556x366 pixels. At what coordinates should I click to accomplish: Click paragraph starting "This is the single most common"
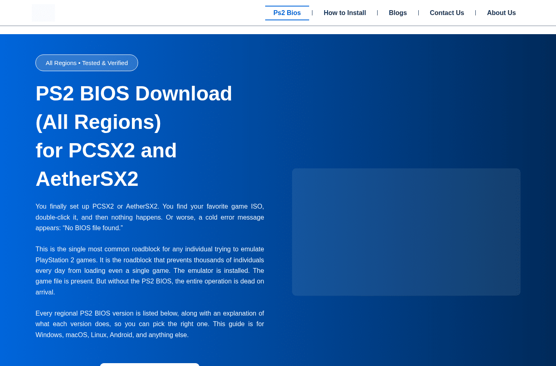coord(150,270)
